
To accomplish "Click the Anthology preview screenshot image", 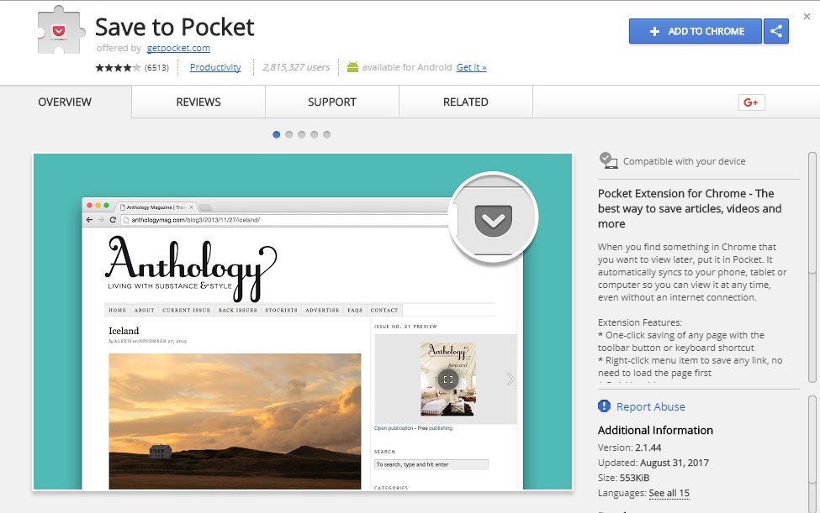I will [x=303, y=322].
